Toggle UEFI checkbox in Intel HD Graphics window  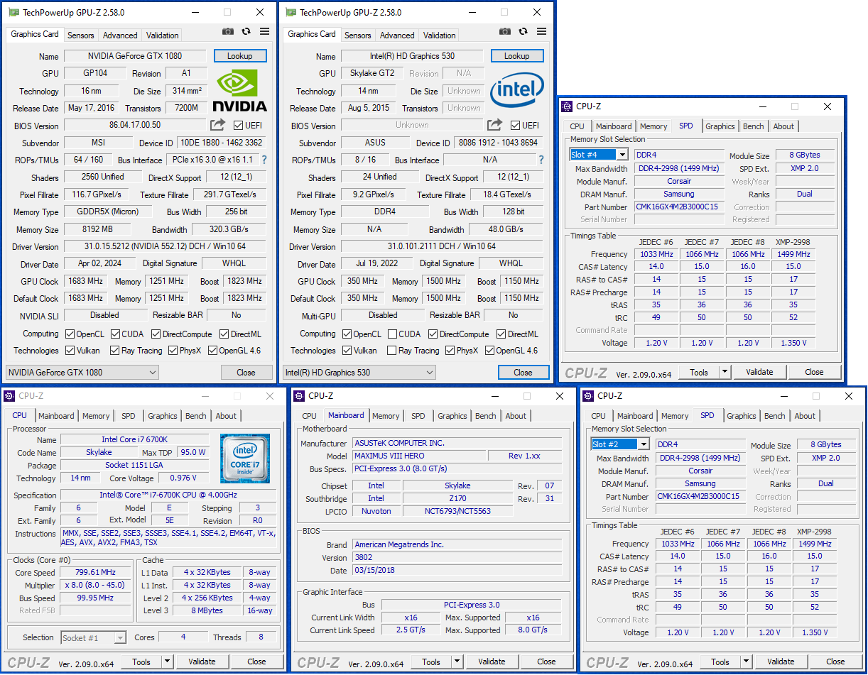click(x=516, y=126)
